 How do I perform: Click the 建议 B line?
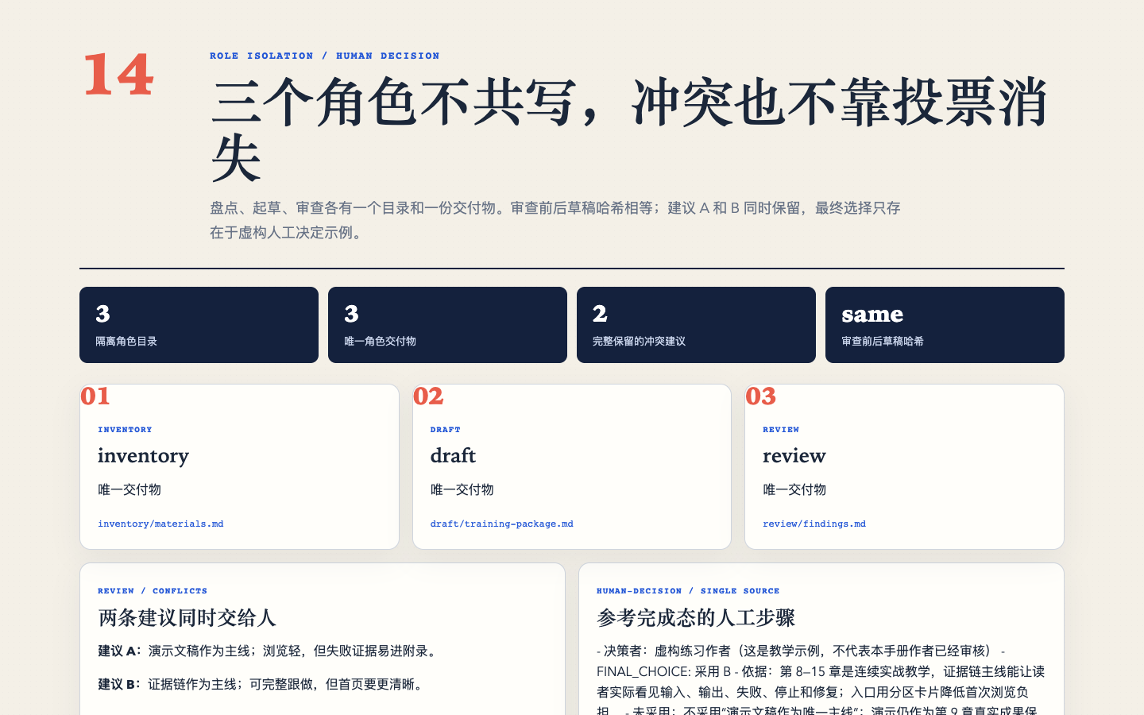262,684
